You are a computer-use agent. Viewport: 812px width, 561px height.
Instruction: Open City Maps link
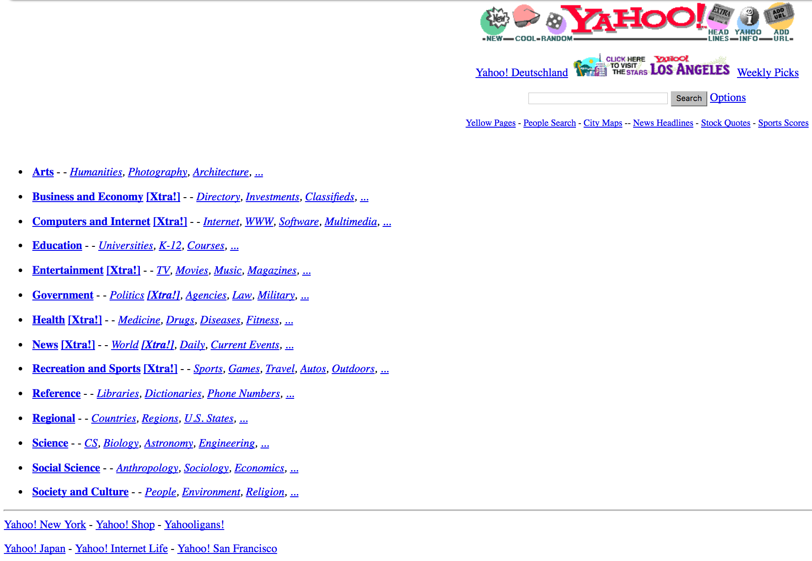(x=603, y=123)
